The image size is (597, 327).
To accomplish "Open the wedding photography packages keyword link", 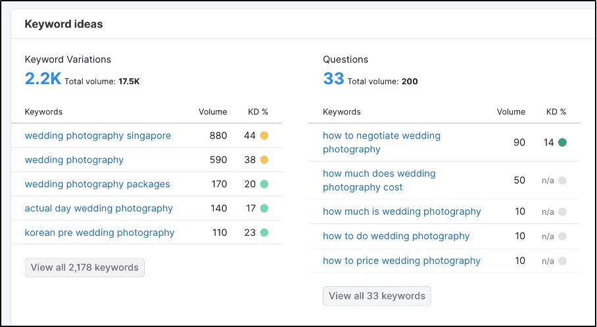I will (x=97, y=185).
